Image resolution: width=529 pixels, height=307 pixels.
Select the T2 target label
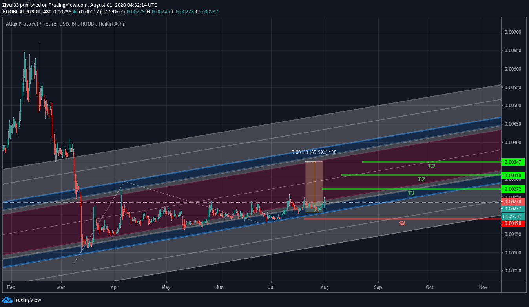[421, 179]
